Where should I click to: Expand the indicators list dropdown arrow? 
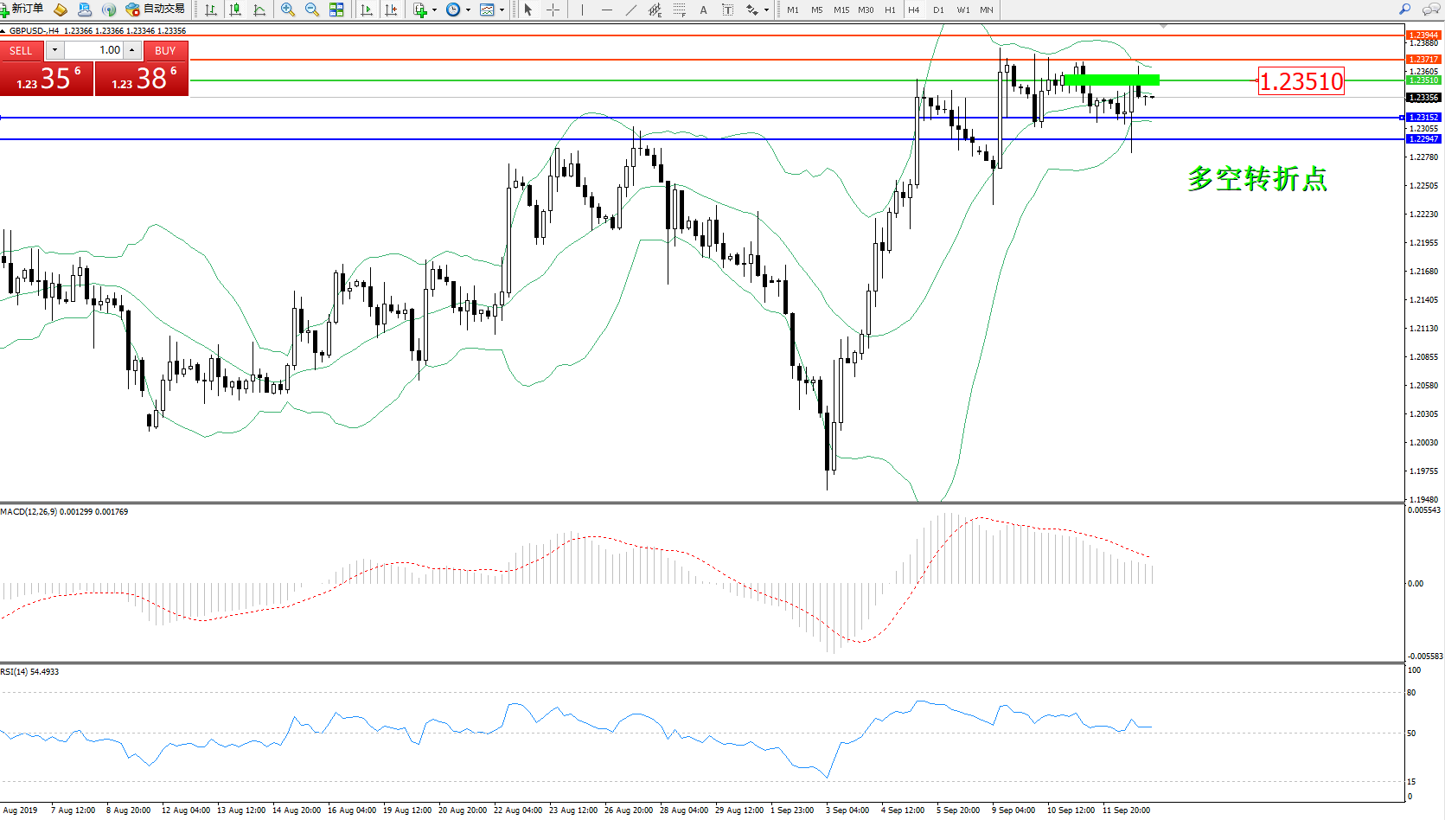(x=434, y=10)
